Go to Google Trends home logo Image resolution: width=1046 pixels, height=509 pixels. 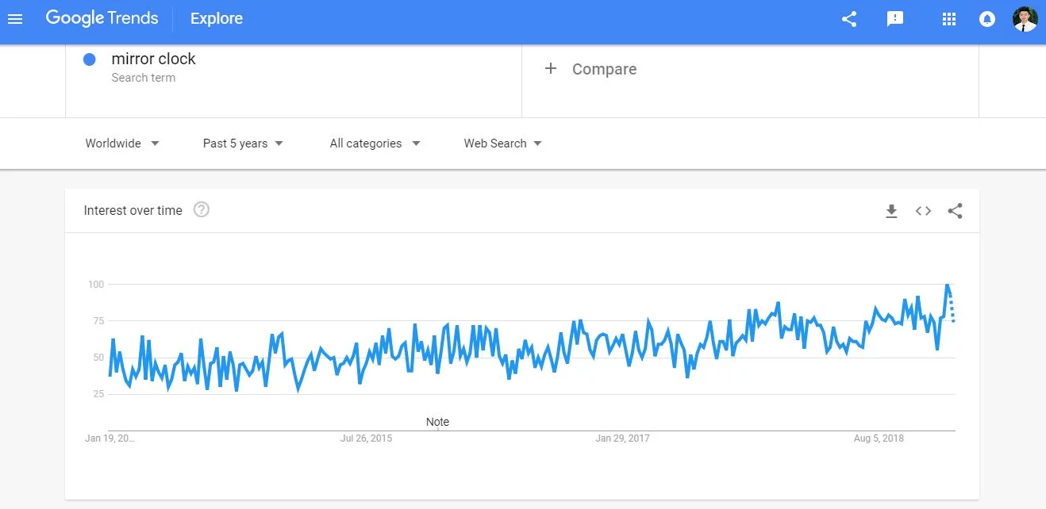tap(102, 19)
